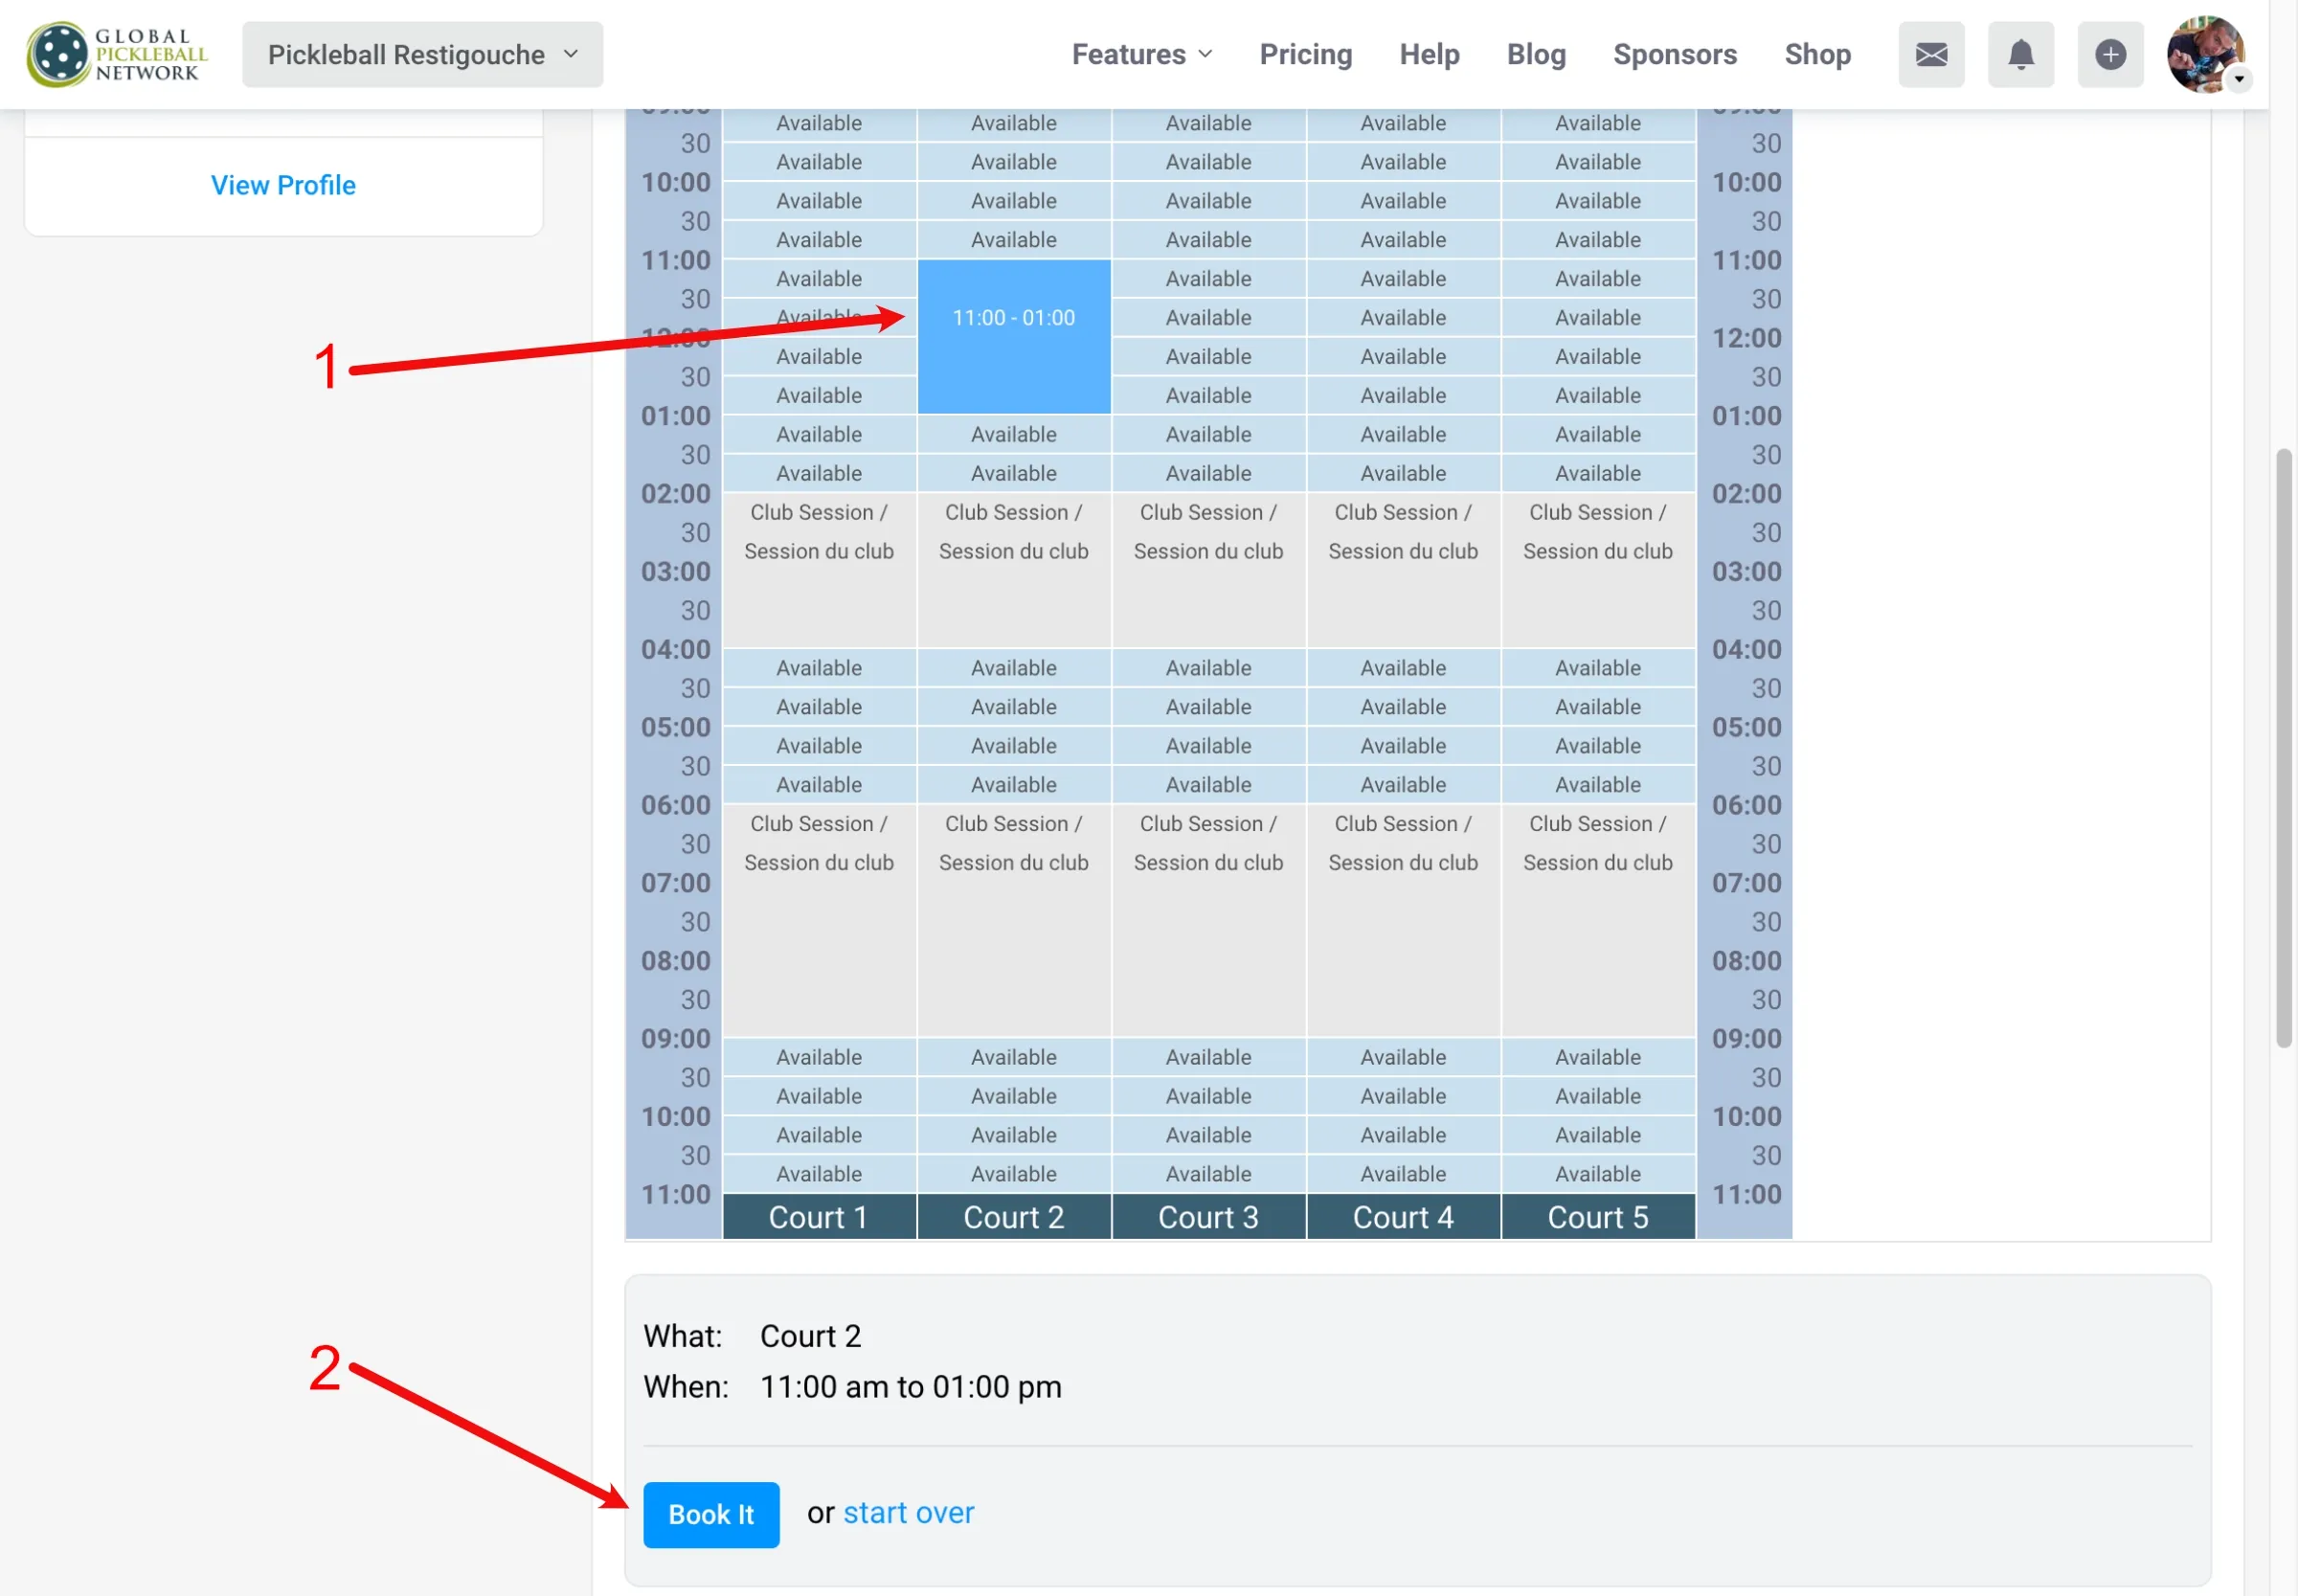
Task: Click the page vertical scrollbar
Action: pos(2283,747)
